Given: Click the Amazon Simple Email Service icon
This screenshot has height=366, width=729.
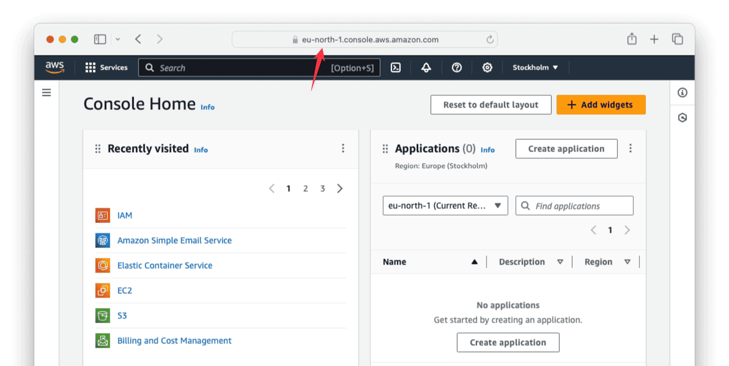Looking at the screenshot, I should (x=103, y=240).
